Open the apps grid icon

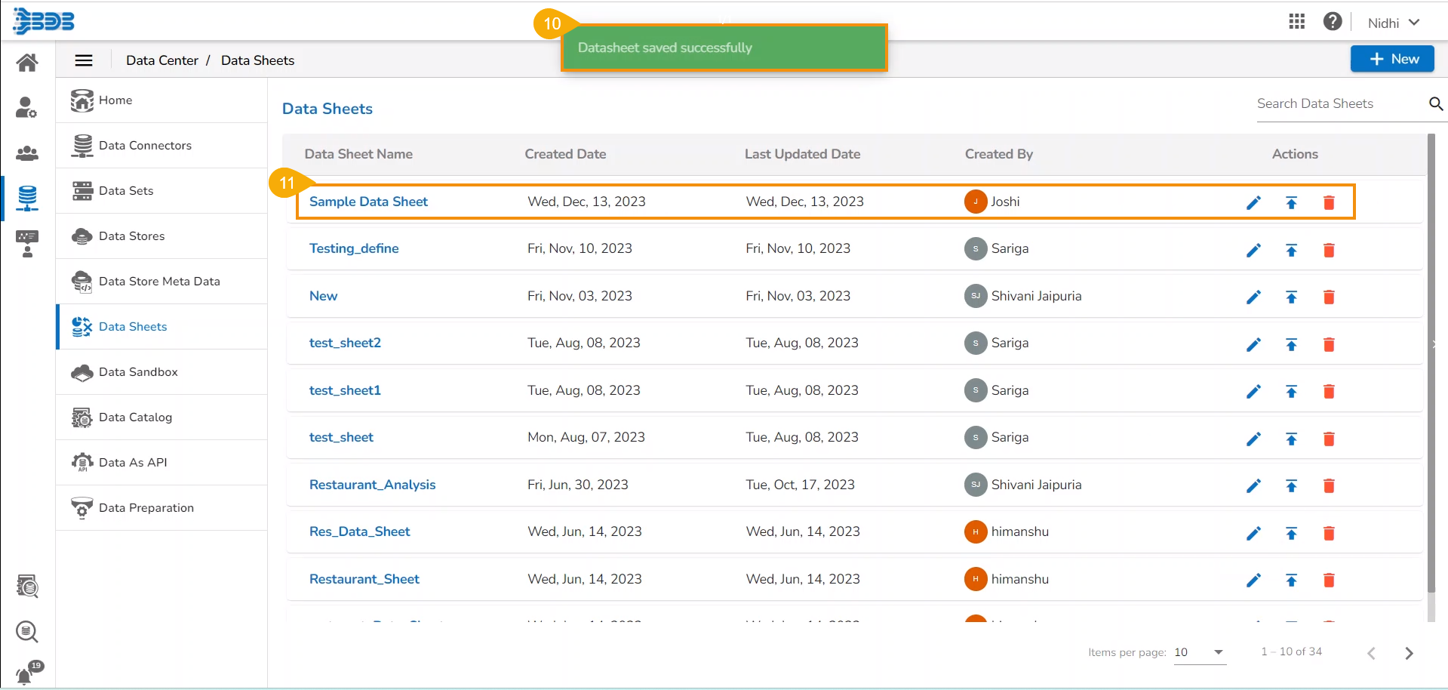click(x=1296, y=22)
